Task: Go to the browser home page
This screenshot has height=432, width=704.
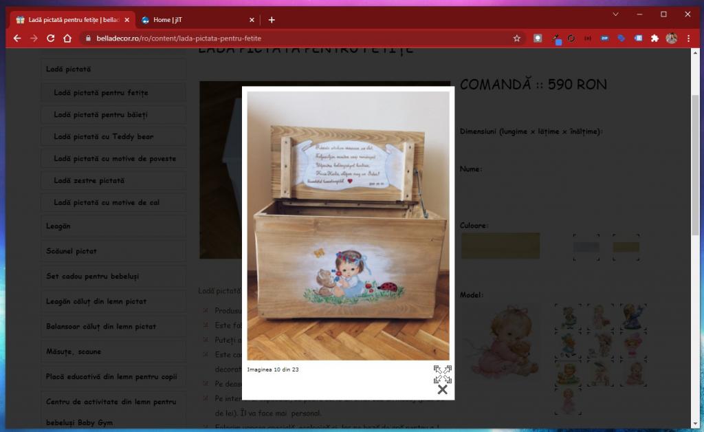Action: [x=67, y=39]
